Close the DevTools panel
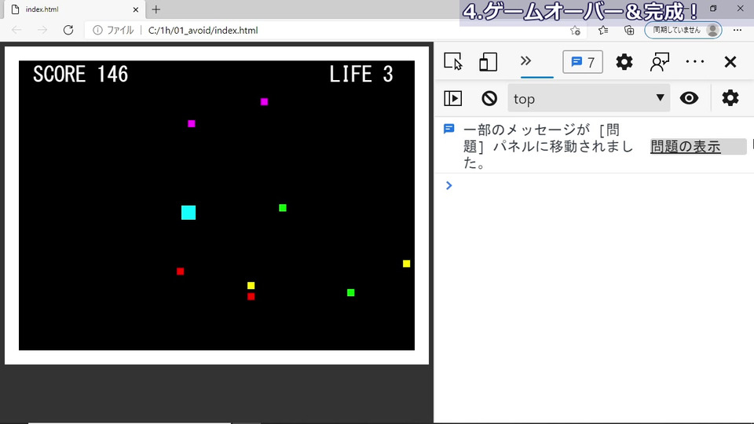The width and height of the screenshot is (754, 424). click(x=730, y=61)
